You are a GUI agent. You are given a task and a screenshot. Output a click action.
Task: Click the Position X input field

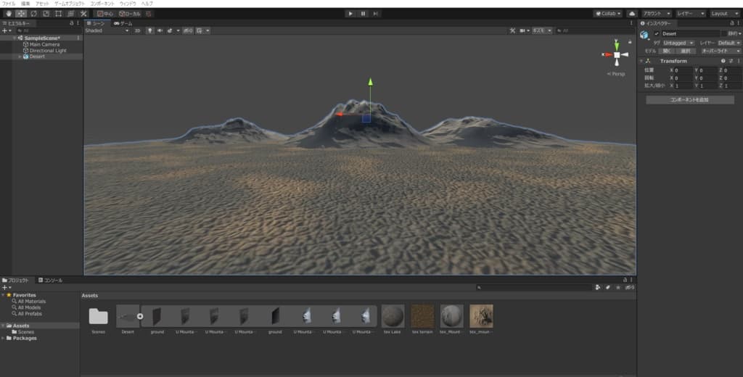coord(683,70)
